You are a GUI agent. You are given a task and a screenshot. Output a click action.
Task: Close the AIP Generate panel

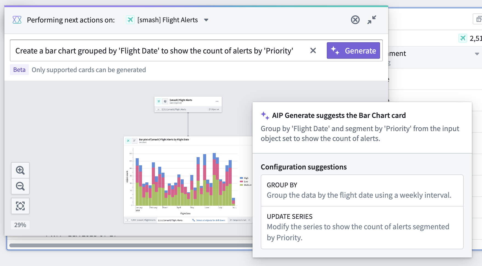coord(355,20)
